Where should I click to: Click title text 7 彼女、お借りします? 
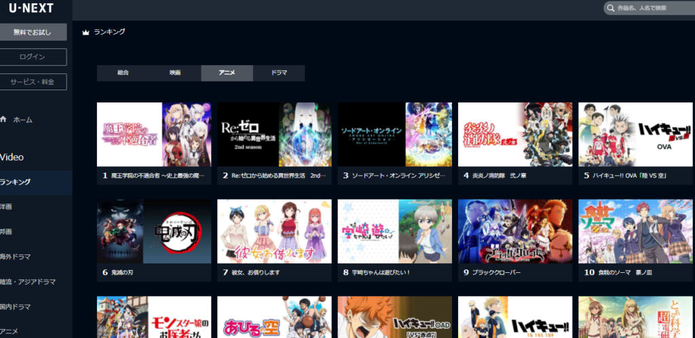click(251, 272)
